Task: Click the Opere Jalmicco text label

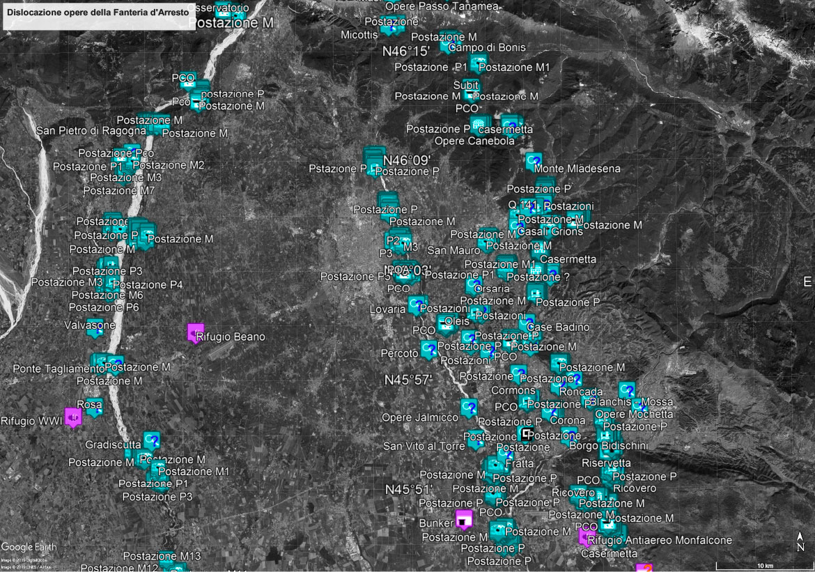Action: tap(420, 417)
